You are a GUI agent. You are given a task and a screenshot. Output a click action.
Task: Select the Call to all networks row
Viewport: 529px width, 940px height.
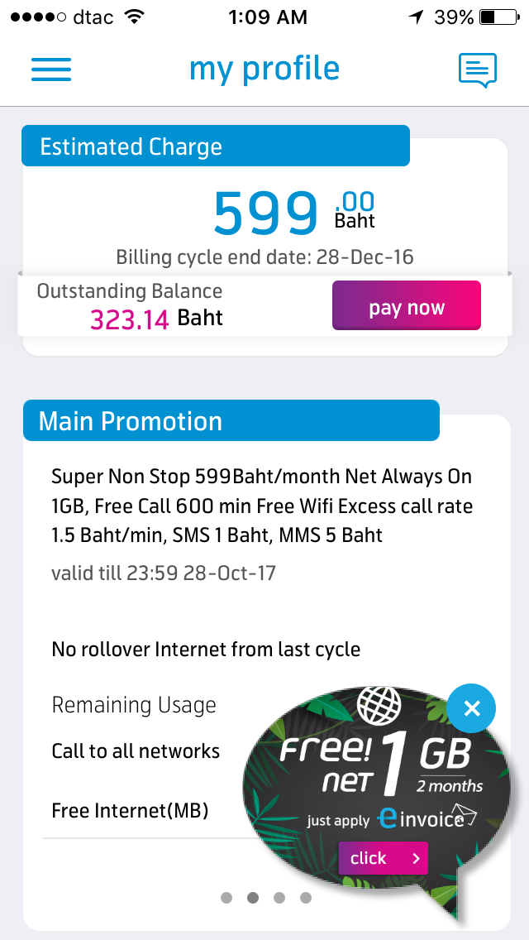(x=136, y=751)
